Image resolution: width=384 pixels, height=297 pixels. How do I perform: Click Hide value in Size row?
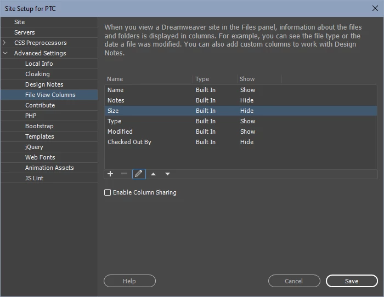(247, 111)
